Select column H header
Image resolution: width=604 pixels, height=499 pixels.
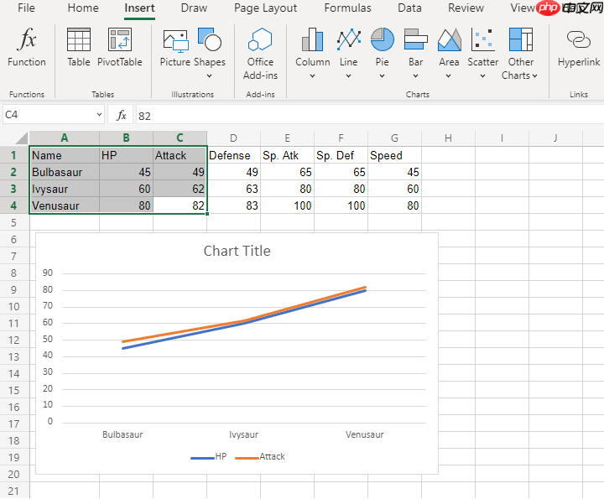[448, 138]
